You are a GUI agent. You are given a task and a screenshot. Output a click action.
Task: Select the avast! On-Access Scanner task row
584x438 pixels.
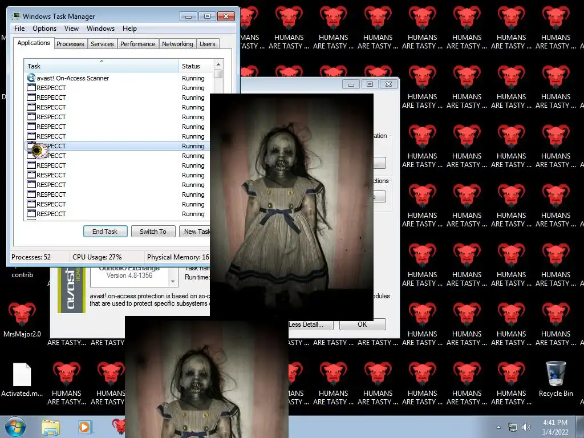119,78
